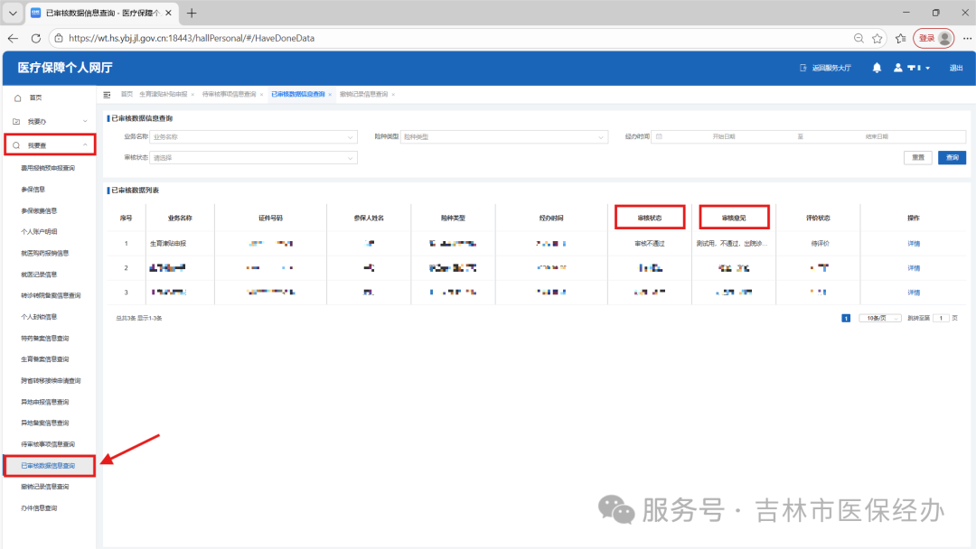Click the blue 查询 button
The image size is (976, 549).
pyautogui.click(x=952, y=158)
